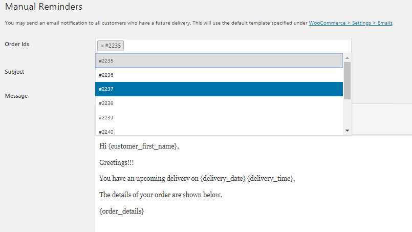Place cursor in the {order_details} line
412x232 pixels.
(x=122, y=211)
